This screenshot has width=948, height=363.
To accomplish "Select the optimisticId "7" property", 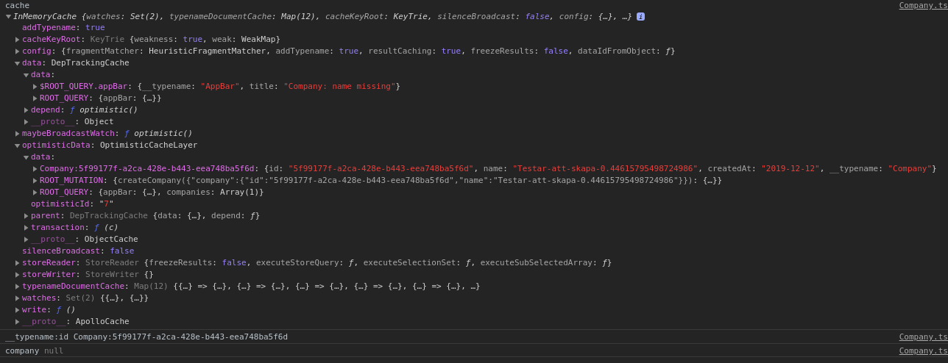I will point(72,204).
